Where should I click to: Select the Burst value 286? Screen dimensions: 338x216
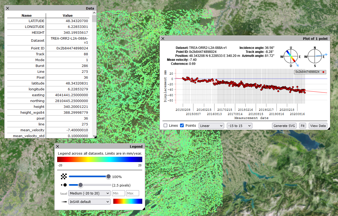[x=85, y=66]
